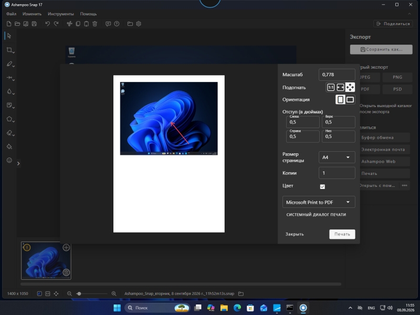Click Закрыть to close print dialog

point(295,234)
